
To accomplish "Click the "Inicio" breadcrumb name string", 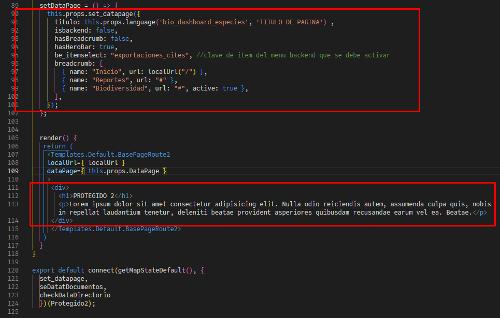I will 107,72.
